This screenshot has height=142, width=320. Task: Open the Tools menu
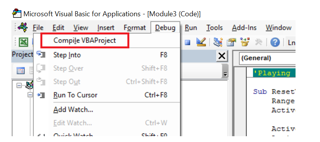coord(214,28)
